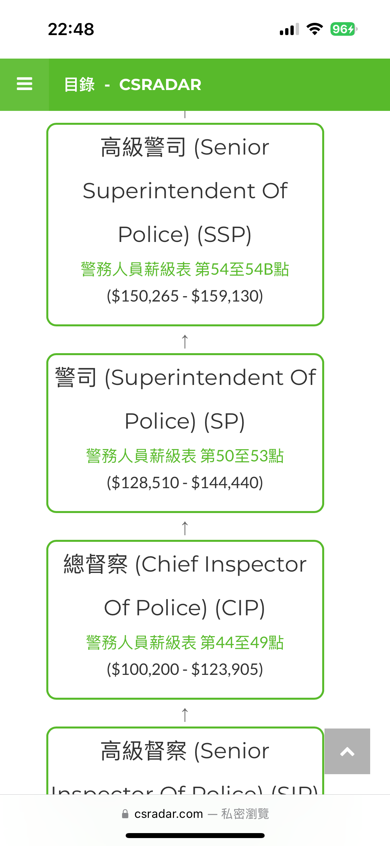Tap the lock icon beside csradar.com
The image size is (390, 846).
125,814
